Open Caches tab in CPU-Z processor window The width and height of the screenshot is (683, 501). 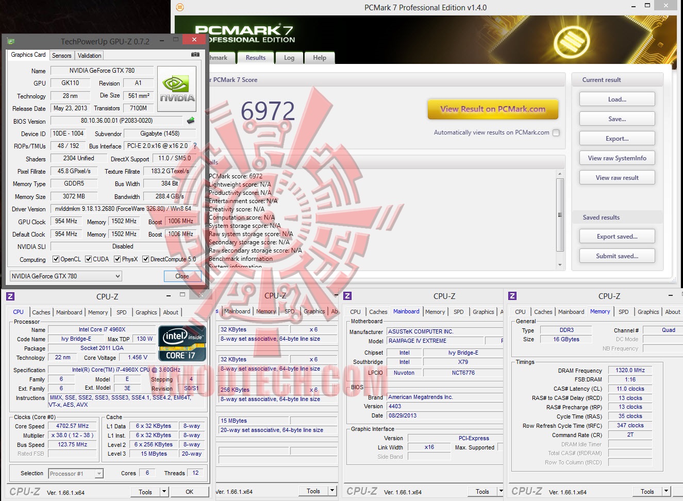(41, 312)
